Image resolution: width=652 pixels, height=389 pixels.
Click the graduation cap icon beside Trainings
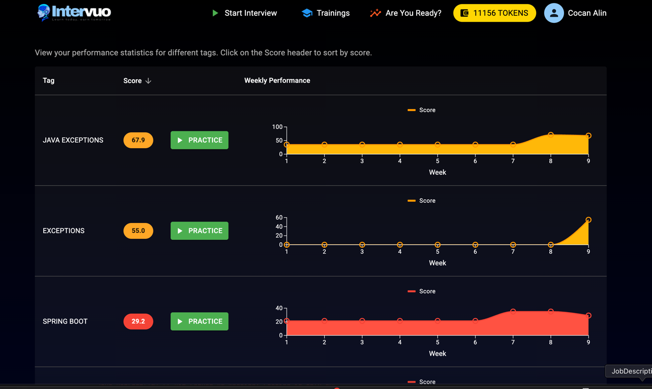tap(306, 13)
